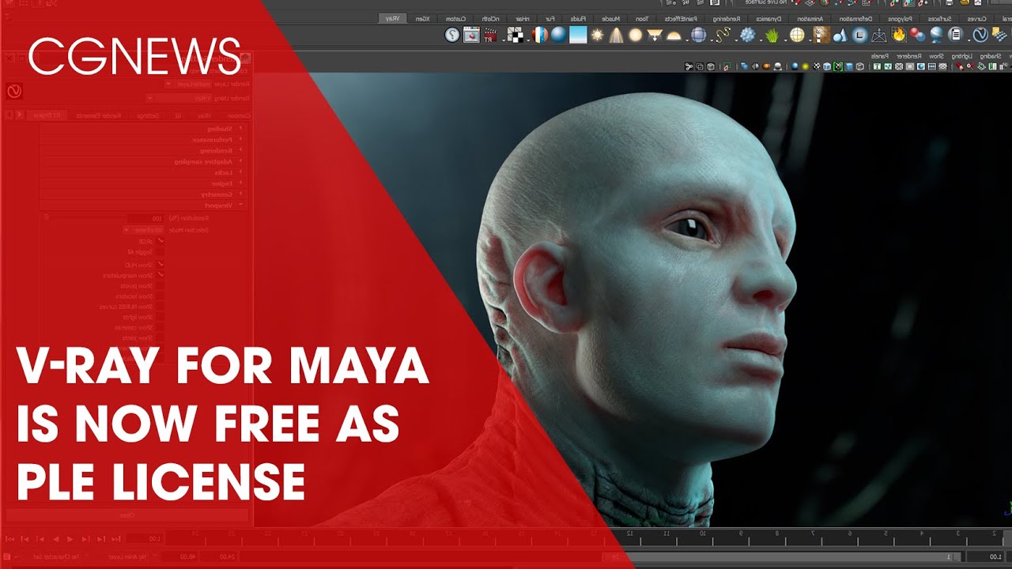This screenshot has height=569, width=1012.
Task: Open the Render Using V-Ray dropdown
Action: click(x=179, y=98)
